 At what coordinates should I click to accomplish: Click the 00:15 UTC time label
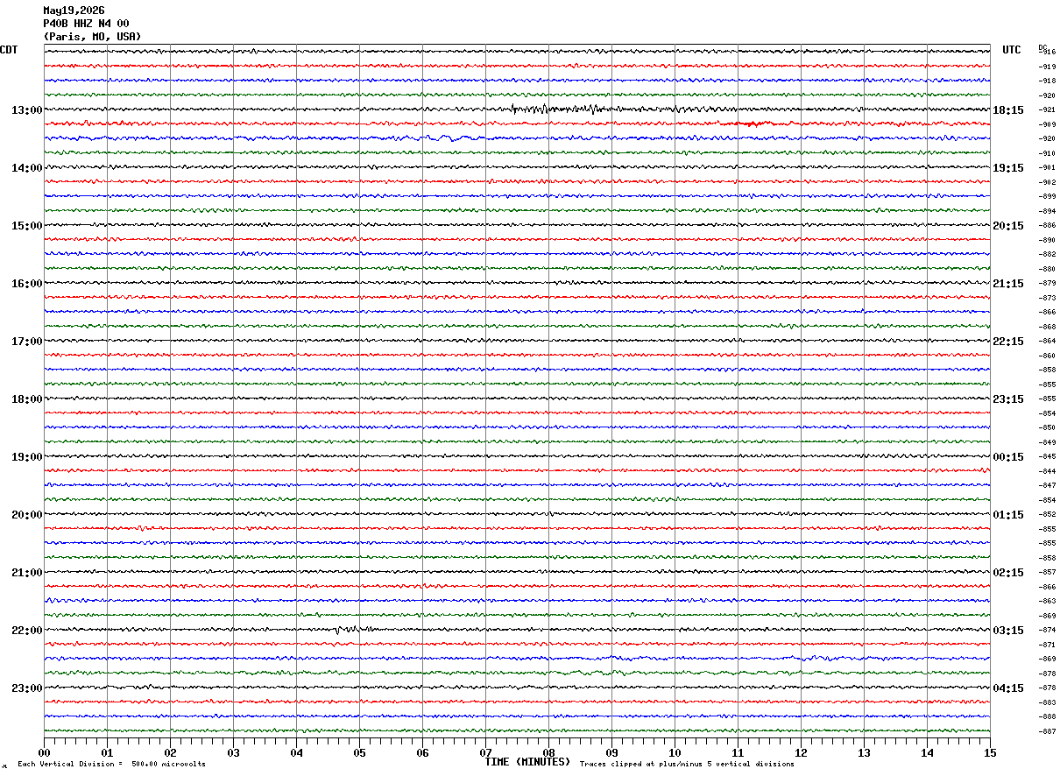(x=1008, y=457)
